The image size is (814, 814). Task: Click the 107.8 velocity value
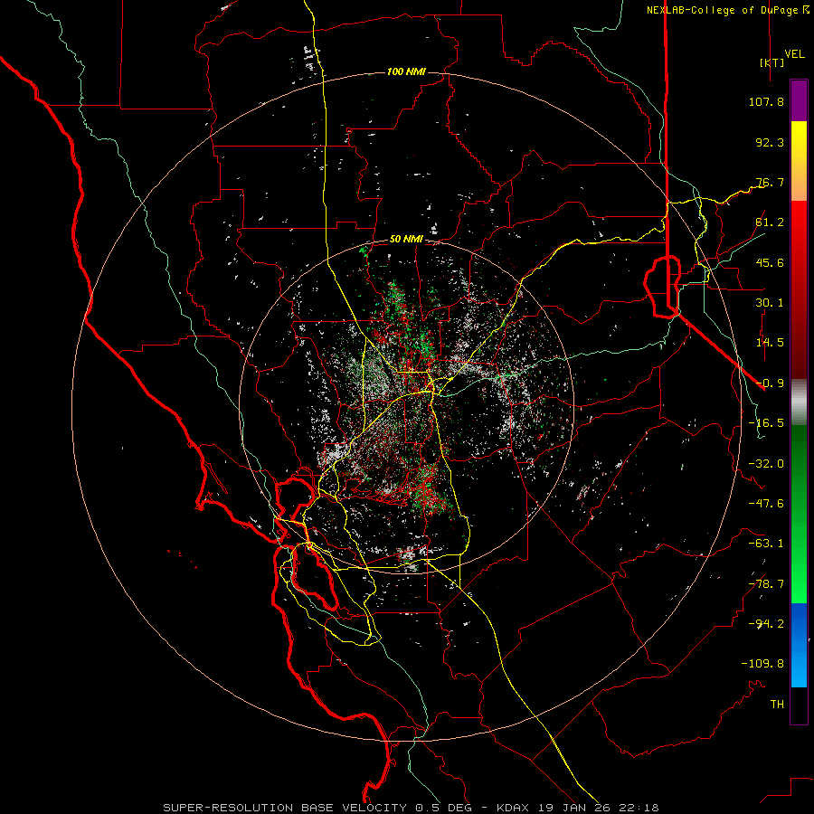[766, 101]
